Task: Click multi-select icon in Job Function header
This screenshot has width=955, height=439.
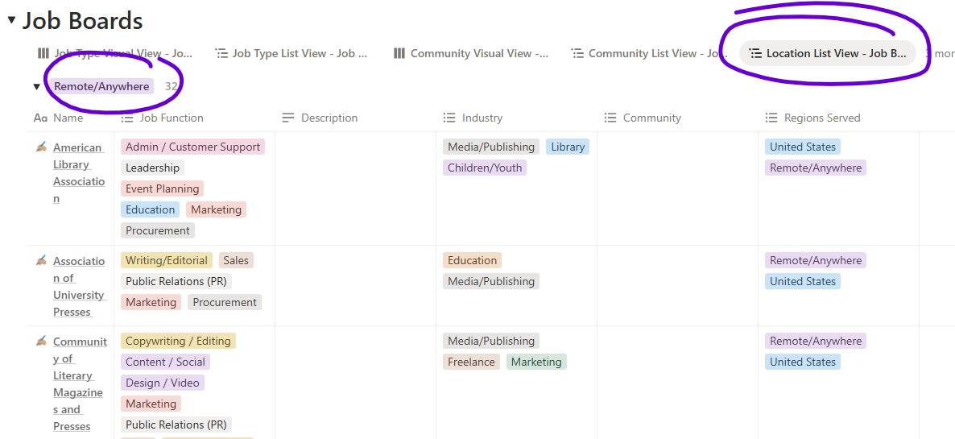Action: click(127, 118)
